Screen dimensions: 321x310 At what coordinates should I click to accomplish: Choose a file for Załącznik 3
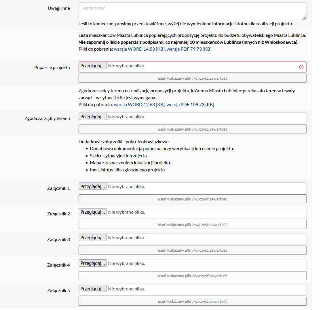pos(93,238)
